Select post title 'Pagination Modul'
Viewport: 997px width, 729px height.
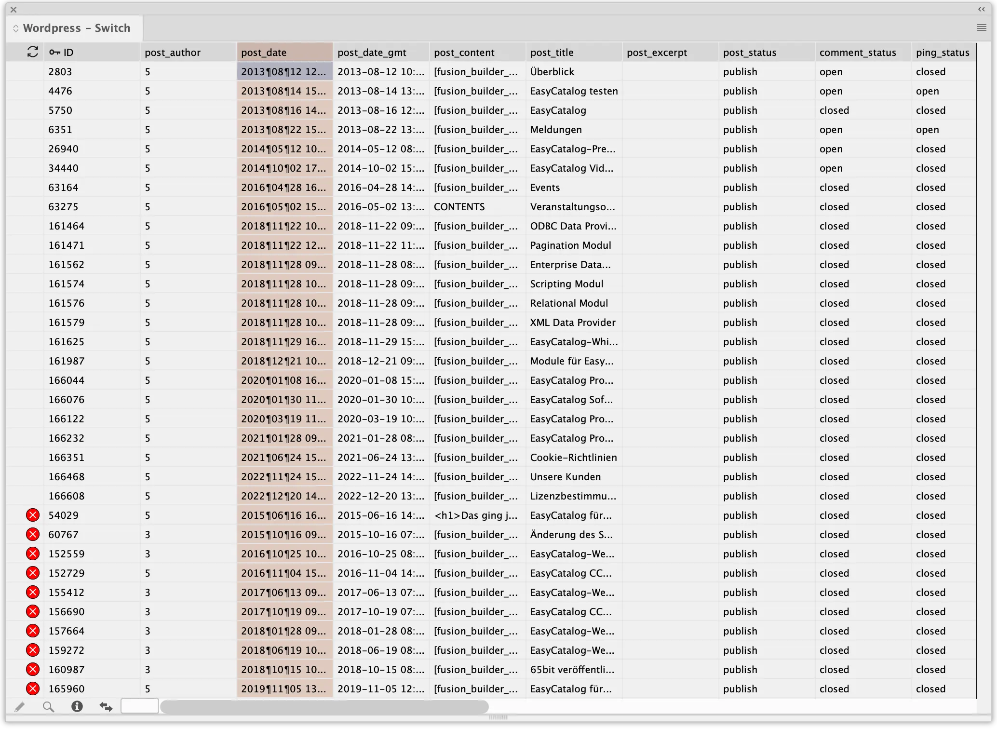[570, 245]
